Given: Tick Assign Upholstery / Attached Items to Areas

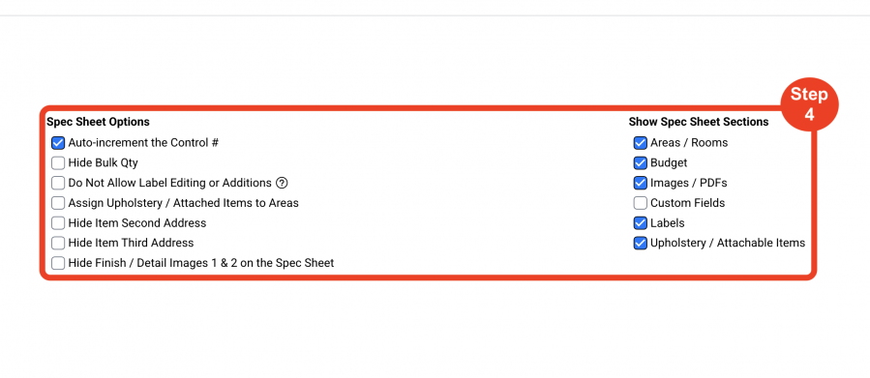Looking at the screenshot, I should point(58,203).
